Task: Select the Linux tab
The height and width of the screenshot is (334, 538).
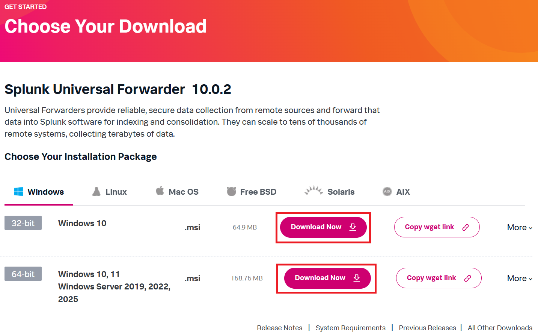Action: pos(116,192)
